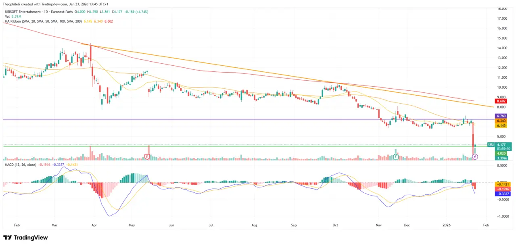Click the UBI ticker tag on price axis
Screen dimensions: 516x246
(491, 144)
